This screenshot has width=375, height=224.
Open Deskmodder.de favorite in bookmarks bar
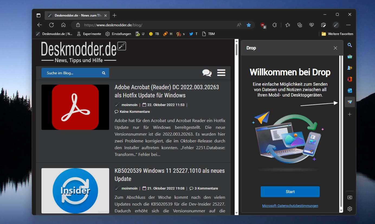pos(54,34)
